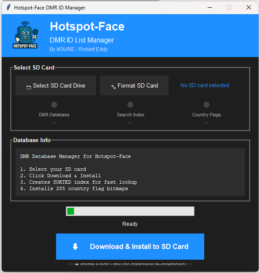
Task: Click the Country Flags status indicator dot
Action: 206,105
